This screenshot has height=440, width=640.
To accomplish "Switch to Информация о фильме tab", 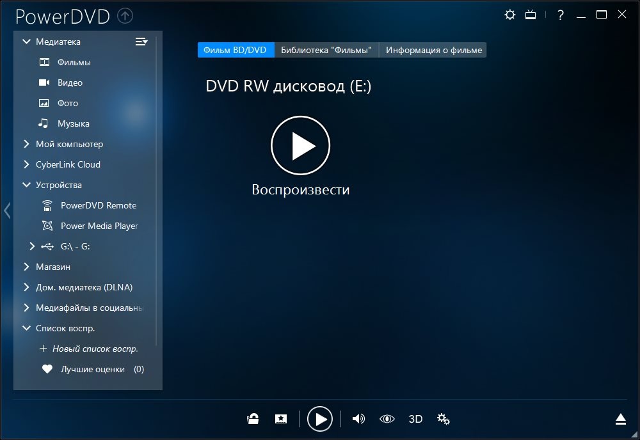I will pyautogui.click(x=433, y=50).
